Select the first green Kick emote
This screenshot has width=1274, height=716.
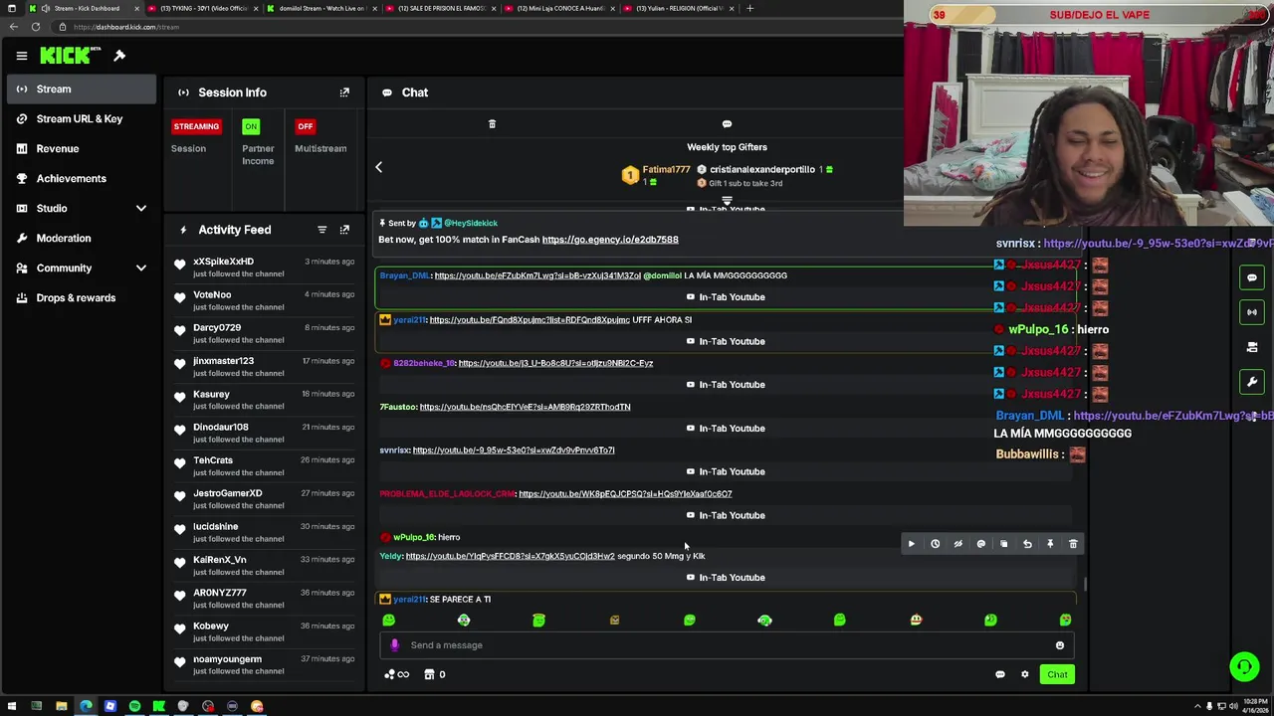tap(389, 621)
